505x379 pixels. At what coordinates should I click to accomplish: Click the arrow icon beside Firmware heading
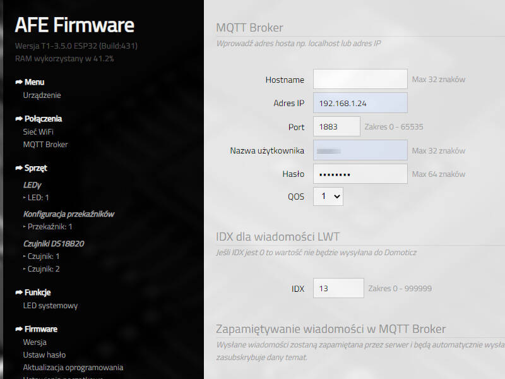[x=19, y=329]
